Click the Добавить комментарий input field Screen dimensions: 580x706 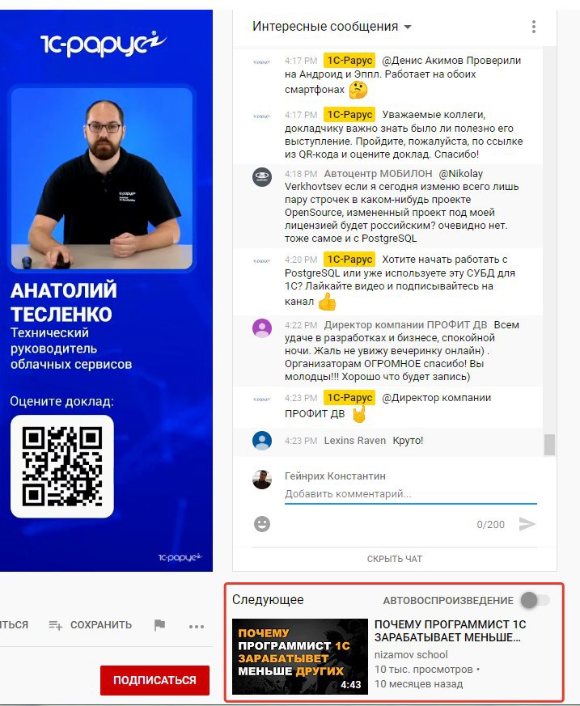411,494
